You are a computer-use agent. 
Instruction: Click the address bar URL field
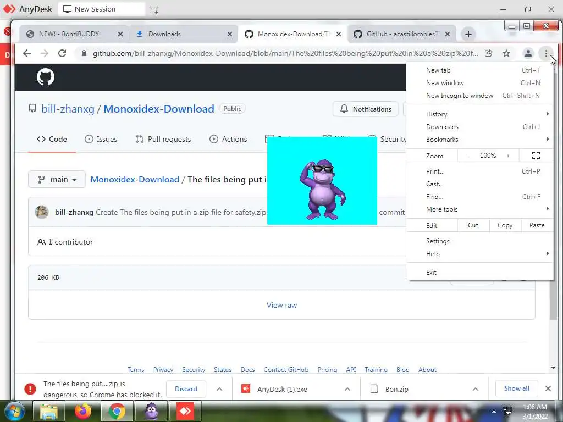click(x=285, y=53)
